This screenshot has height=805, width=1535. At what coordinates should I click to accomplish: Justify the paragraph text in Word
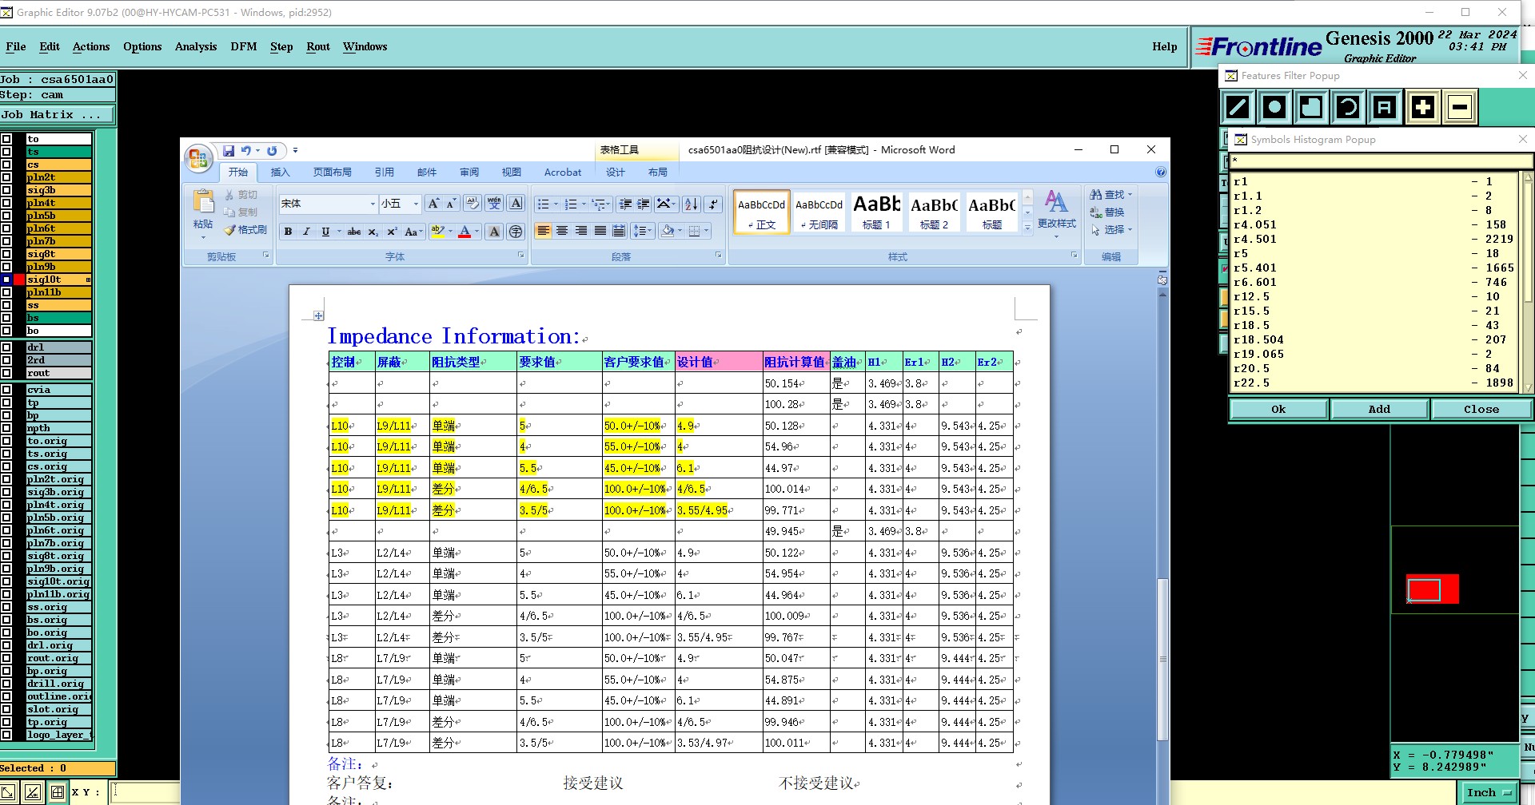(x=600, y=232)
